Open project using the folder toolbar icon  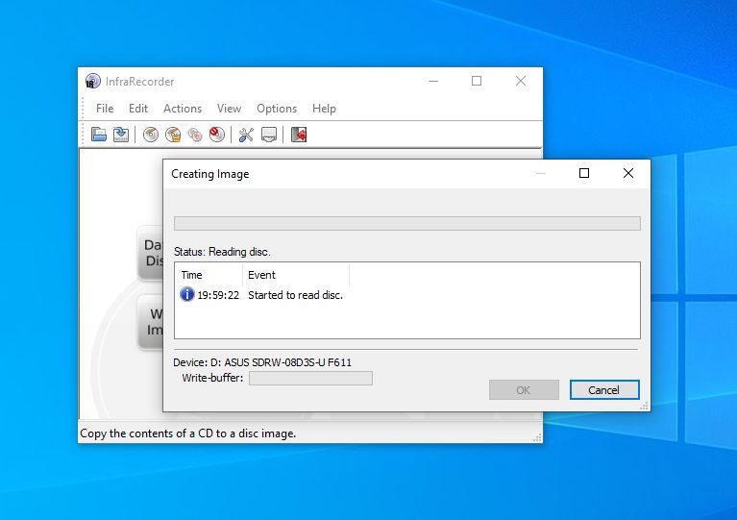coord(99,135)
